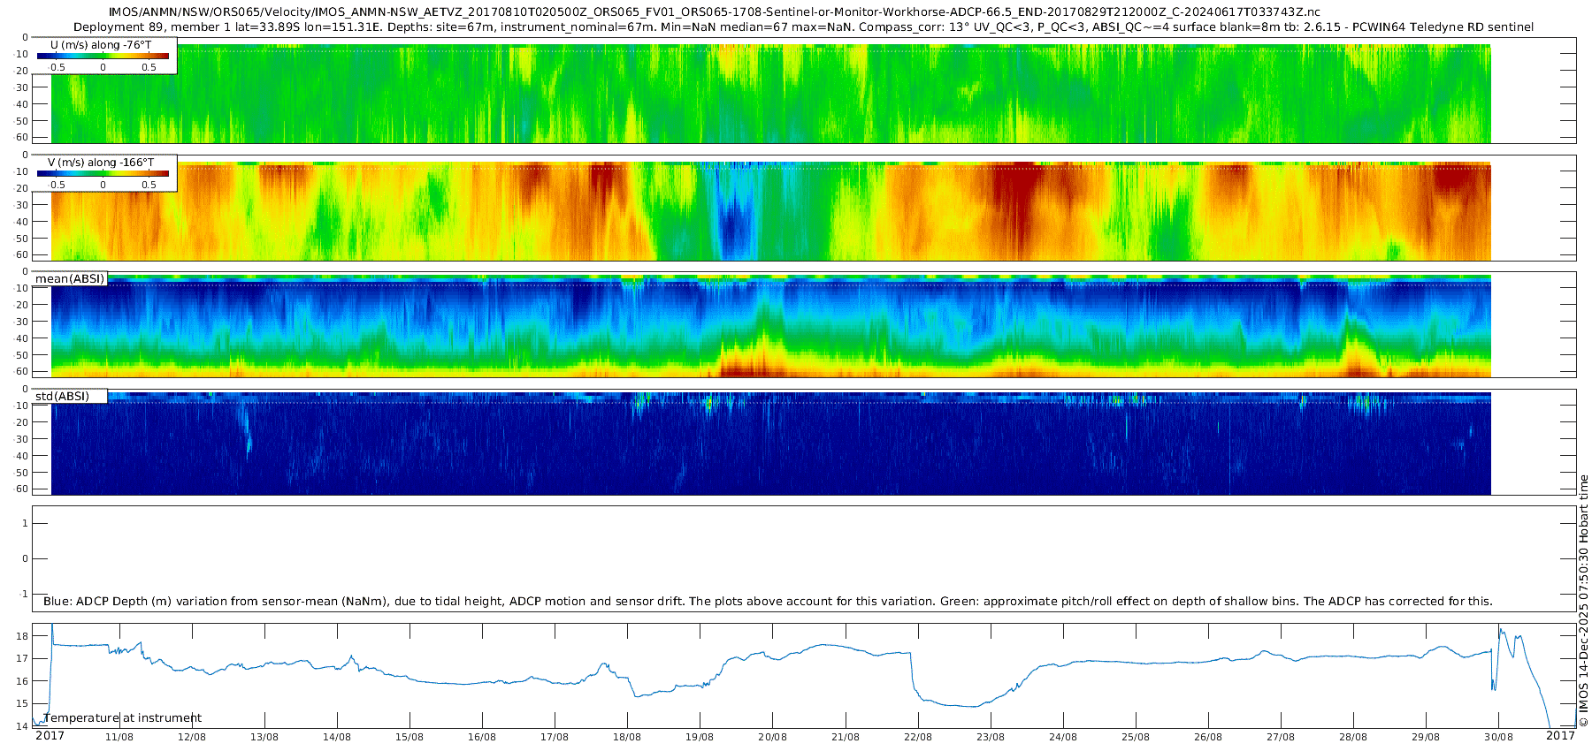Click the 15/08 date tick label
The image size is (1592, 751).
[409, 737]
